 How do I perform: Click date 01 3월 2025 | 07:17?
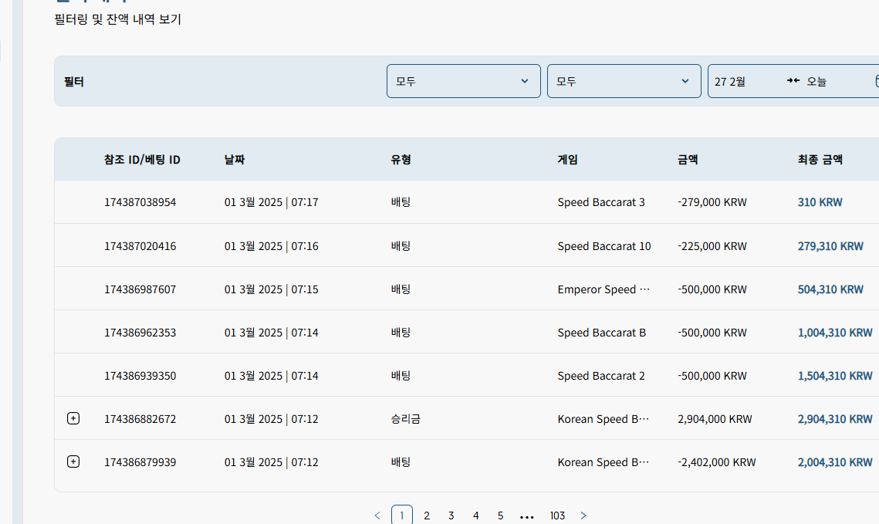(x=272, y=202)
